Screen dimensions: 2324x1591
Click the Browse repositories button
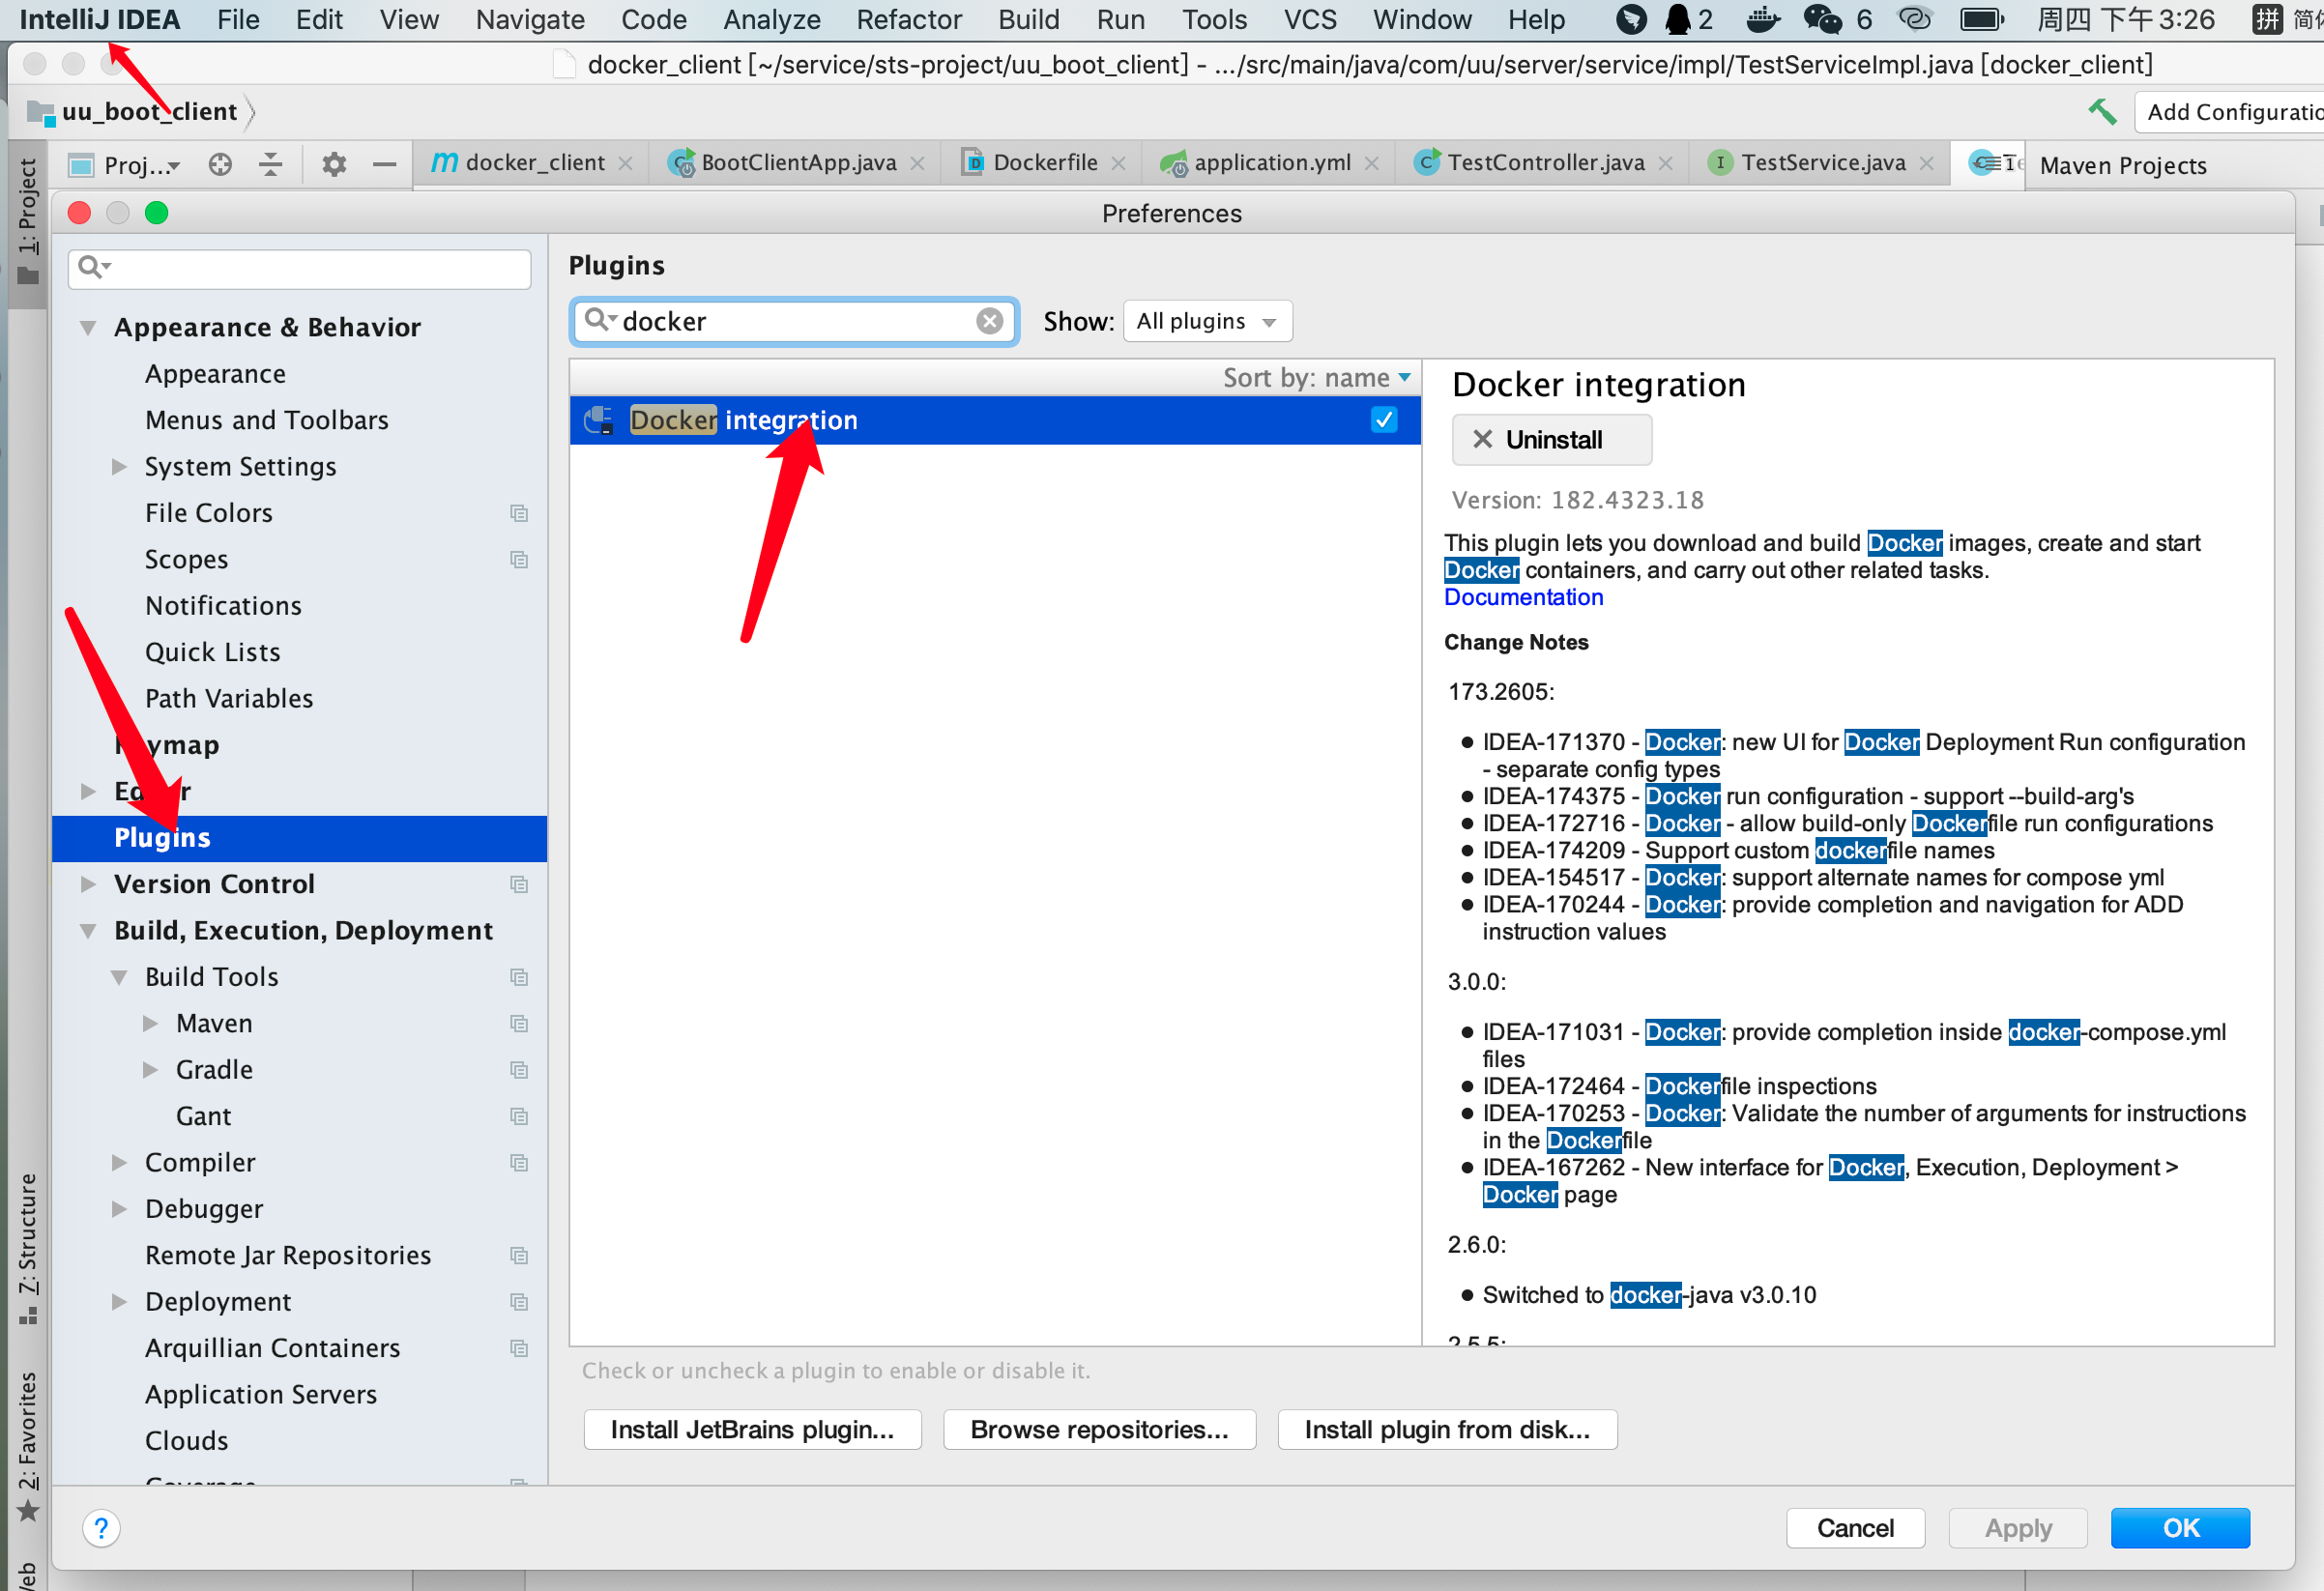1098,1429
